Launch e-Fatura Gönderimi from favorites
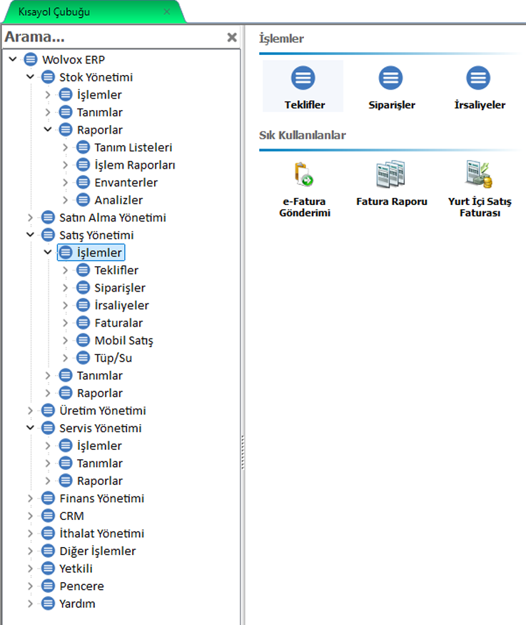Viewport: 526px width, 625px height. coord(304,174)
